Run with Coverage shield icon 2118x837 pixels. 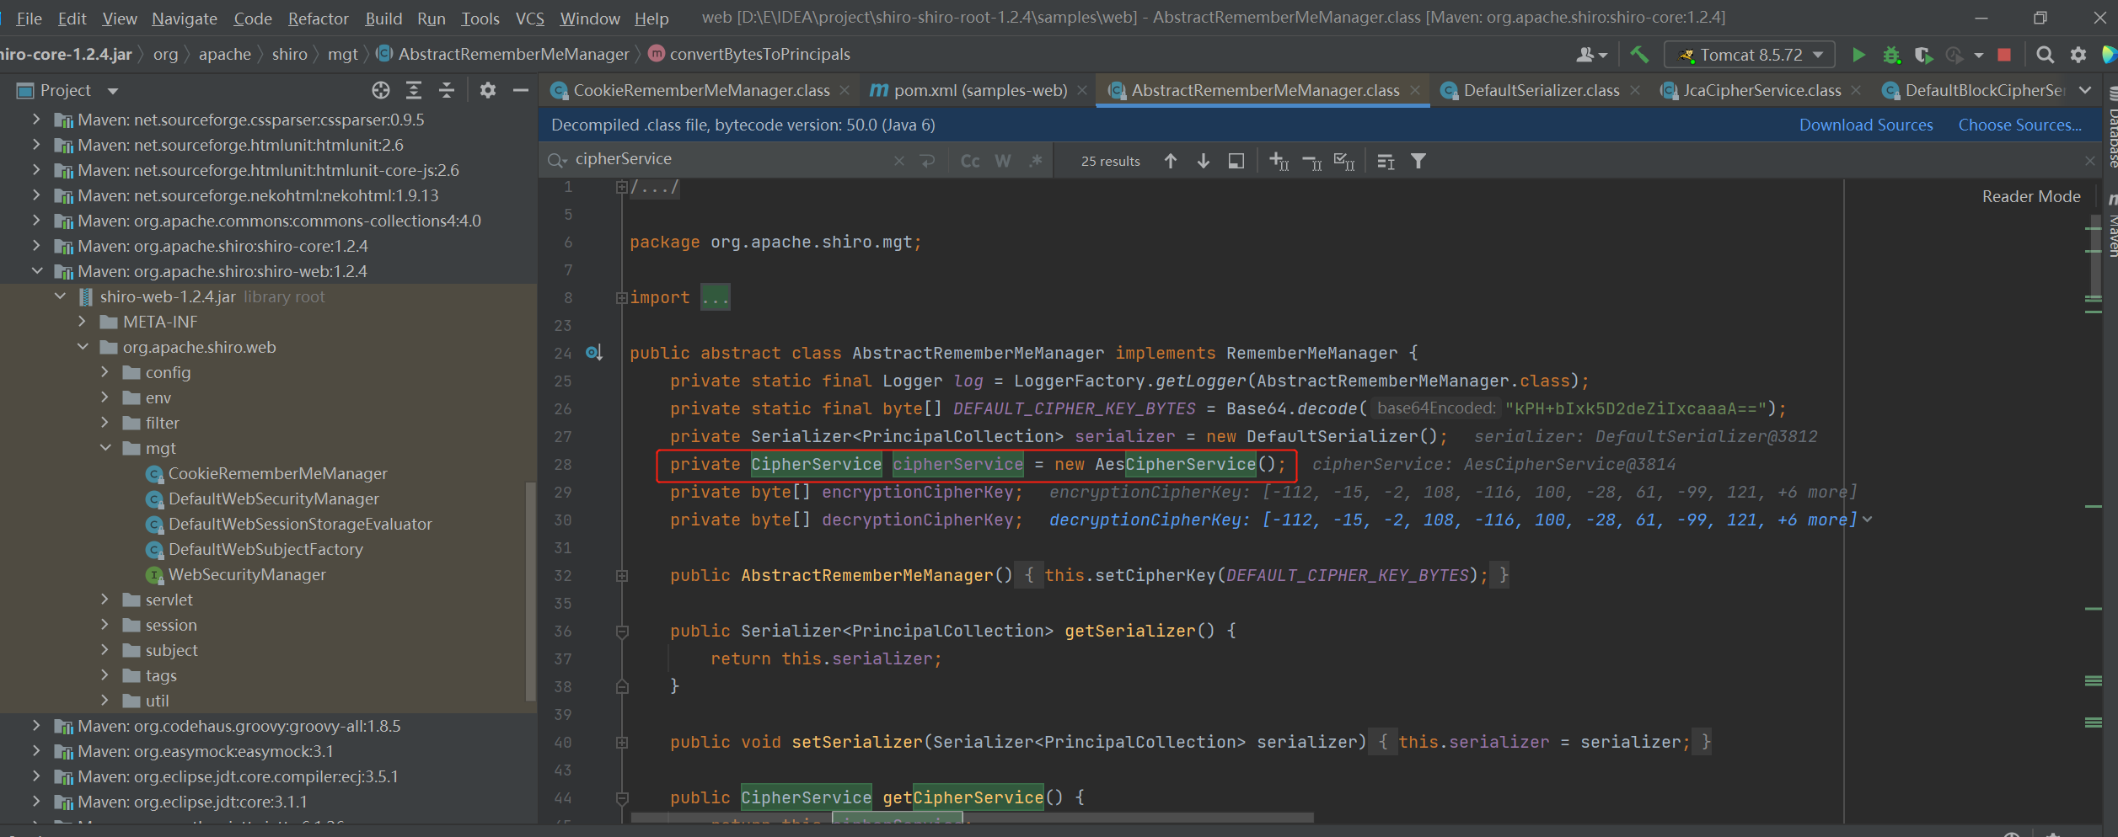pyautogui.click(x=1923, y=55)
